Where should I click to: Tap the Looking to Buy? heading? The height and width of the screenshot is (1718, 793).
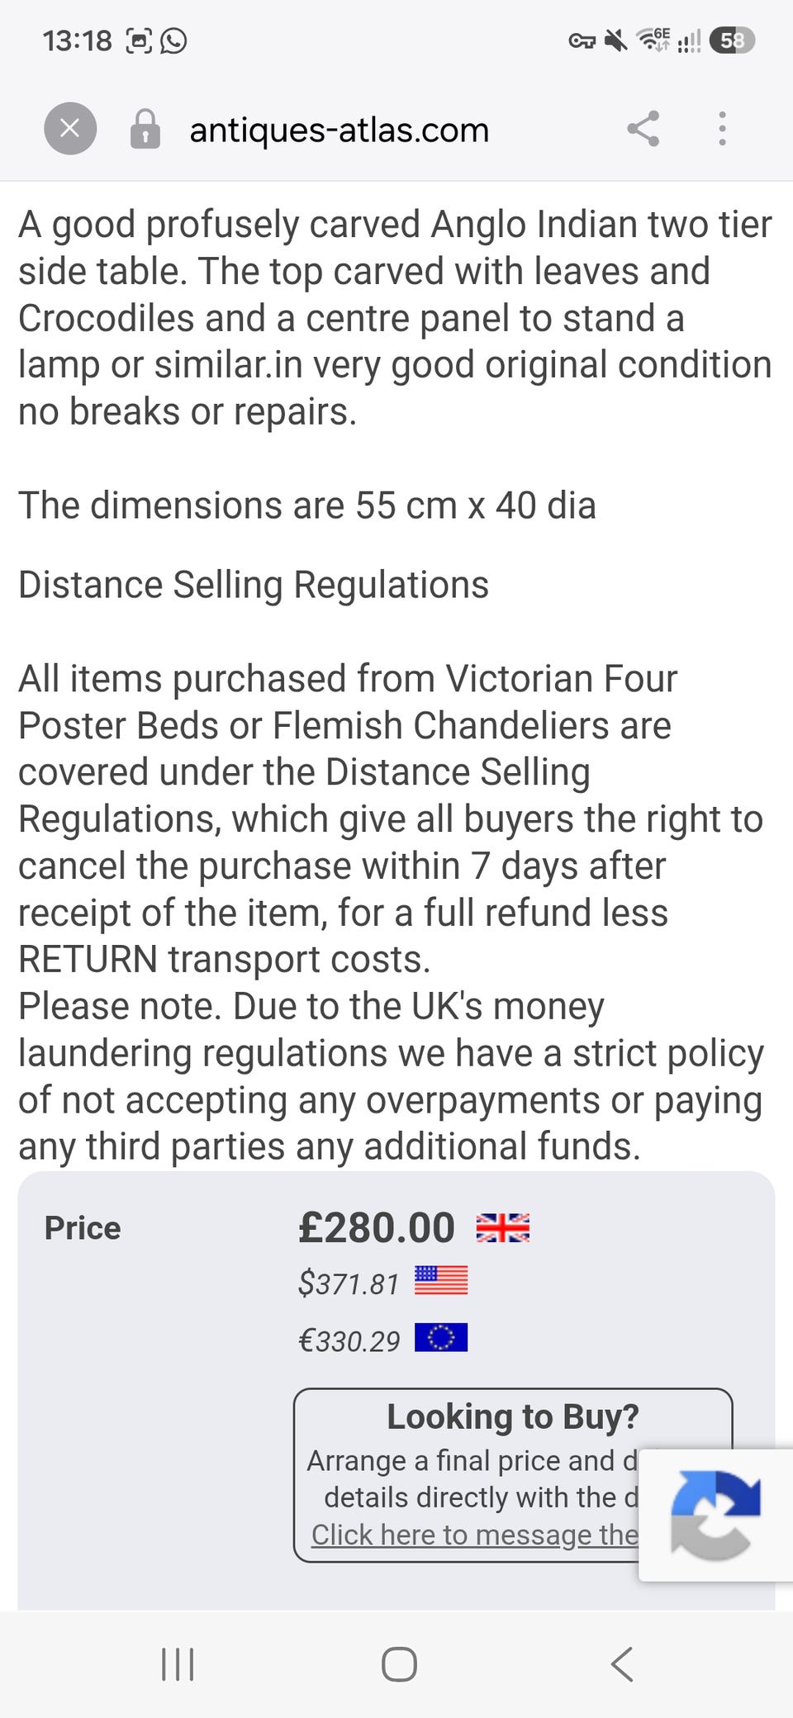[513, 1417]
